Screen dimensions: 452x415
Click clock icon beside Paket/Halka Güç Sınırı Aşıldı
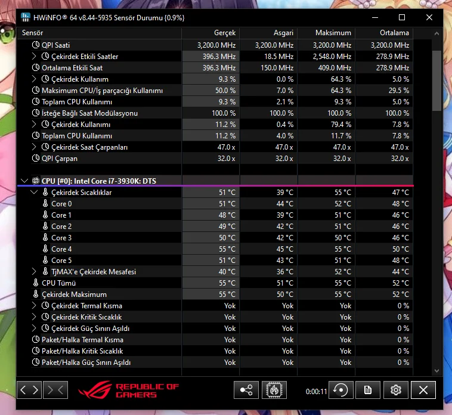coord(35,362)
